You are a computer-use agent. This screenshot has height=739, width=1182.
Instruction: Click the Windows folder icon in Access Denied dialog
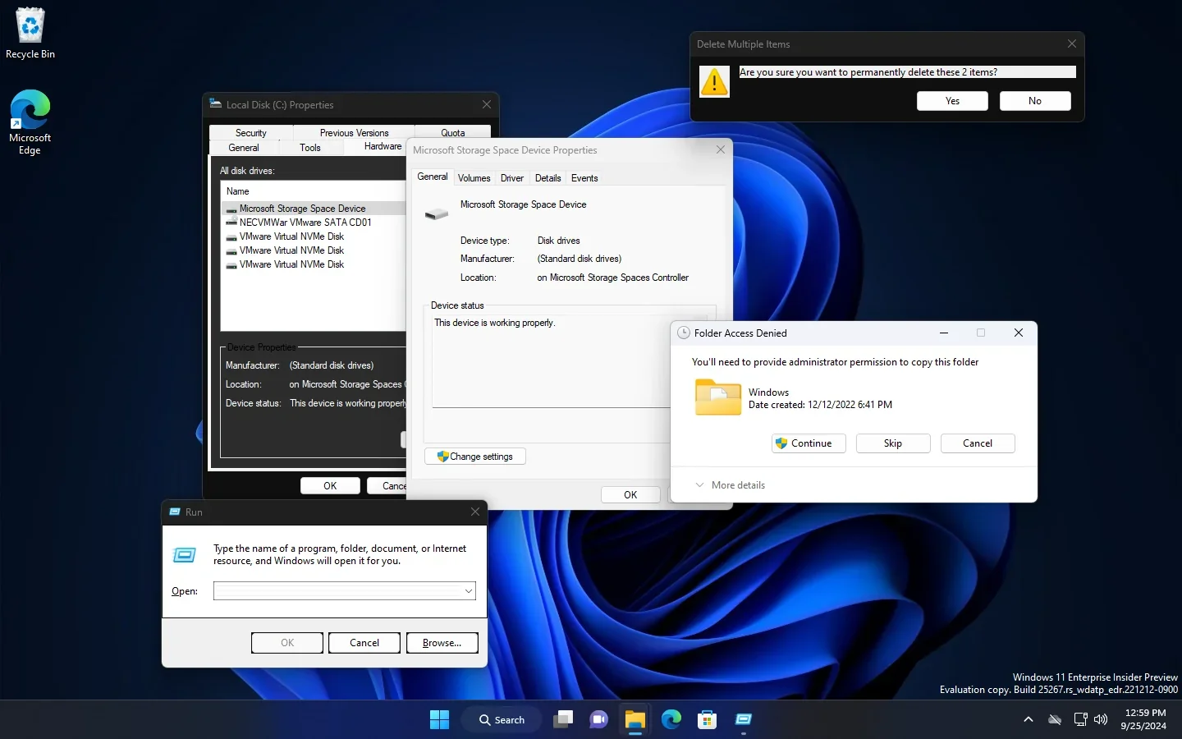pos(718,397)
